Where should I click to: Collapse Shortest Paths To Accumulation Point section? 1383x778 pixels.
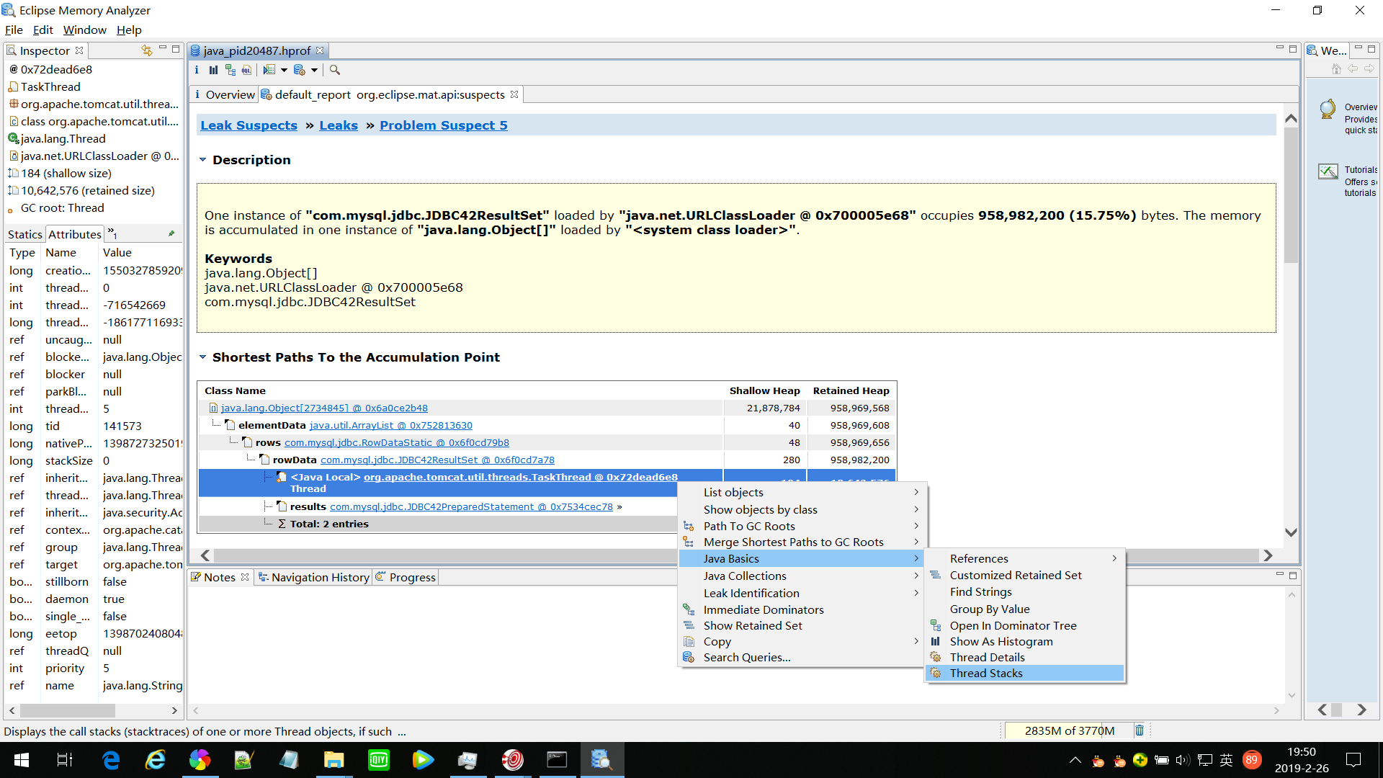coord(203,357)
